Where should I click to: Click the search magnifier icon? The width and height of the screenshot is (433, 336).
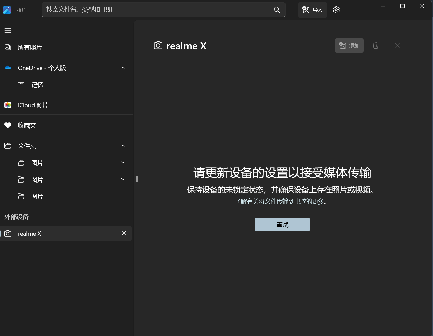pos(277,10)
